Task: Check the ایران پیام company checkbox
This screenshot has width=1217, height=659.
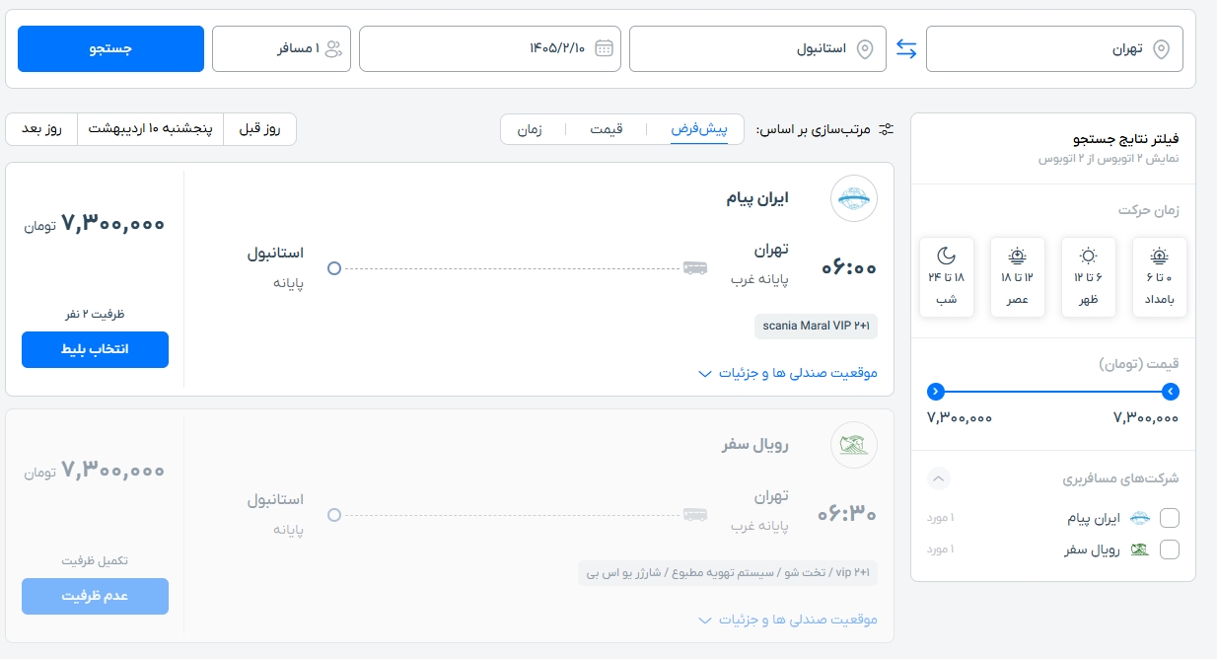Action: [x=1170, y=519]
